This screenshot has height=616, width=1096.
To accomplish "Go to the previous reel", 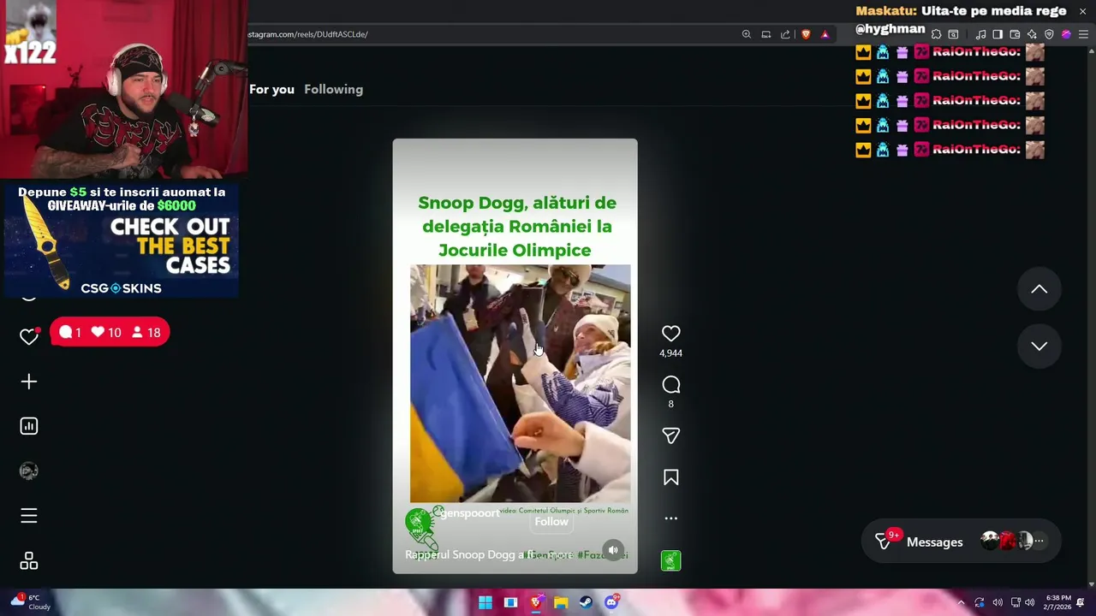I will [1039, 289].
